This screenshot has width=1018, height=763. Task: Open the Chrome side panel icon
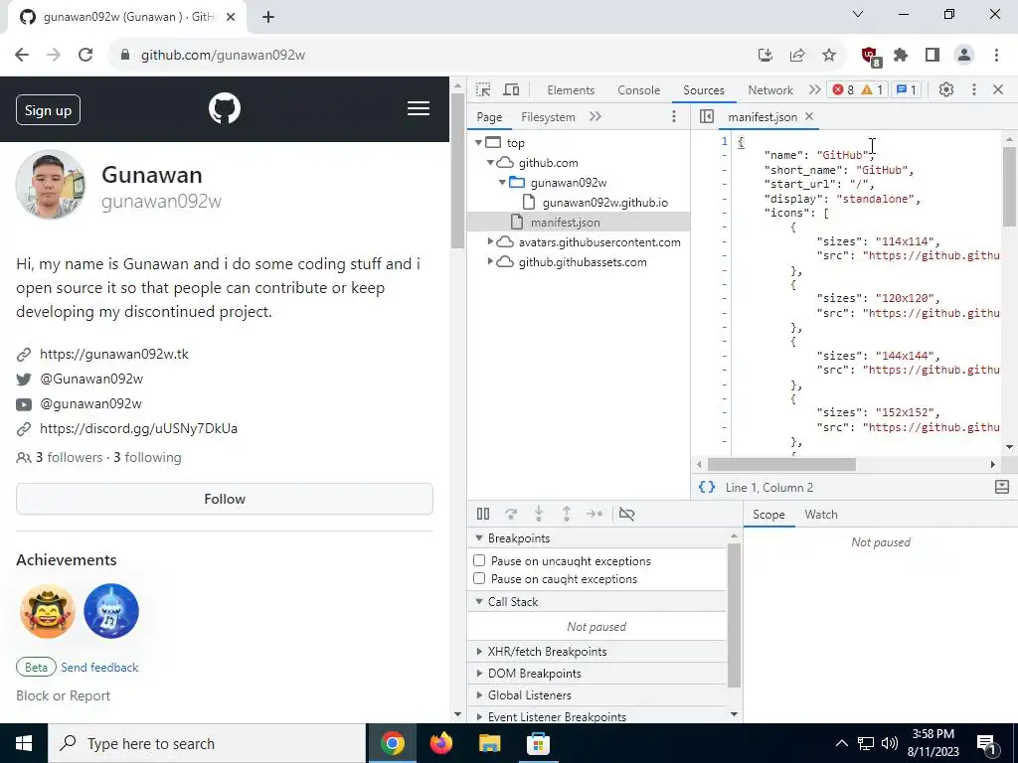933,56
